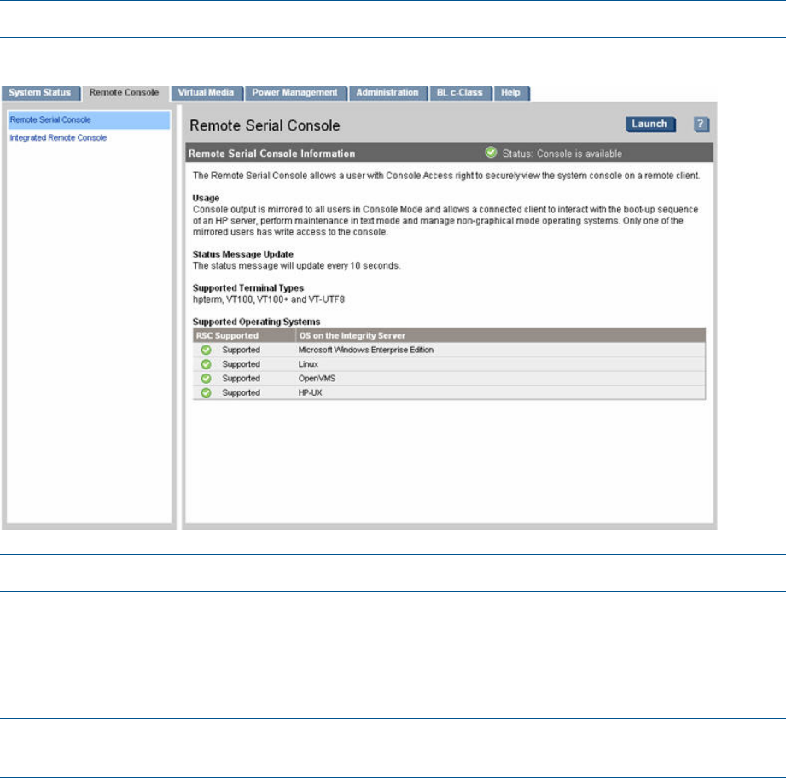This screenshot has height=778, width=786.
Task: Open the BL c-Class tab
Action: point(461,92)
